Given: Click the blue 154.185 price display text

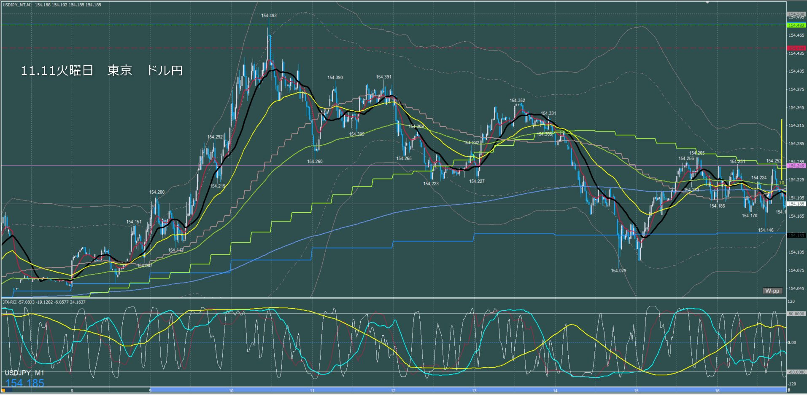Looking at the screenshot, I should click(24, 383).
